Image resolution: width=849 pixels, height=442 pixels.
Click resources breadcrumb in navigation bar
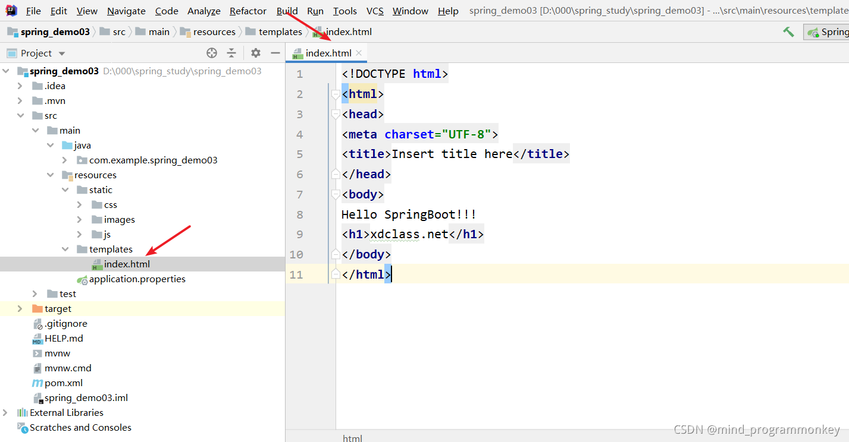(x=208, y=32)
